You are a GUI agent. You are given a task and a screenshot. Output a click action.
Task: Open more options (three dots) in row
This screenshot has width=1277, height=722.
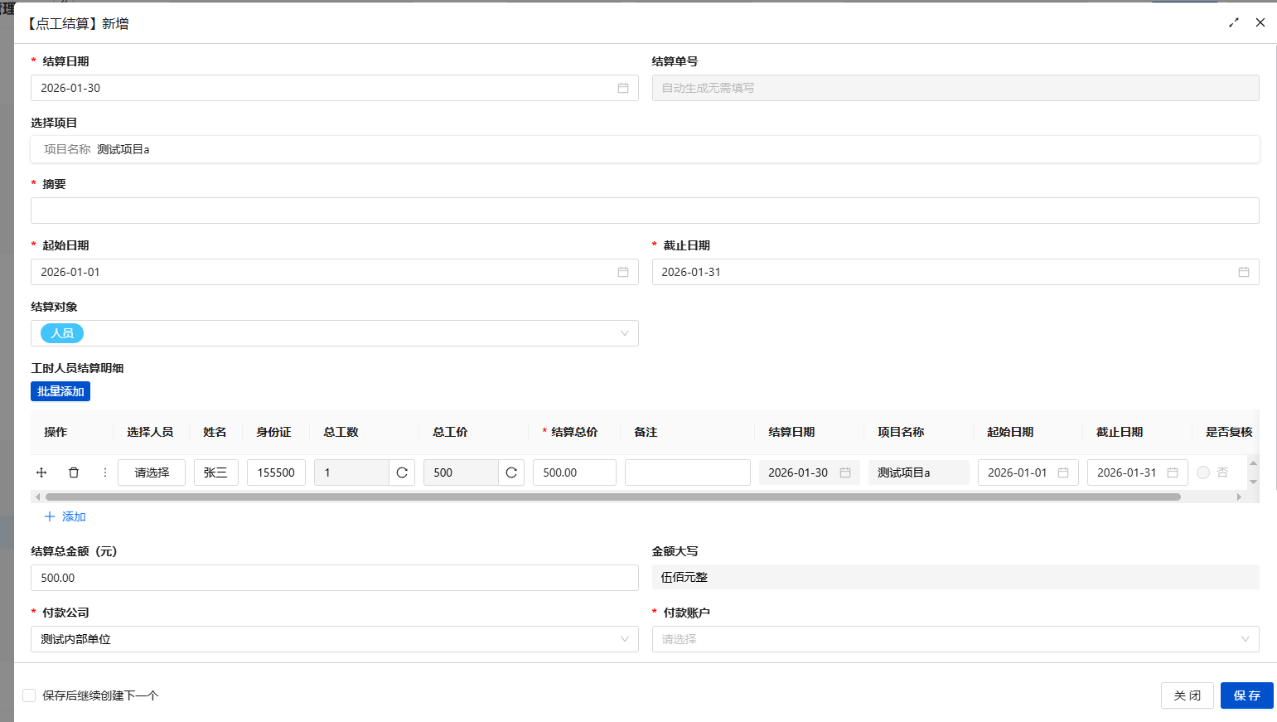point(104,472)
